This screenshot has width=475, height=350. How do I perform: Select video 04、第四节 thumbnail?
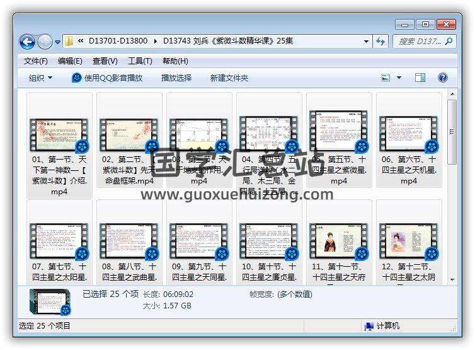(x=269, y=134)
